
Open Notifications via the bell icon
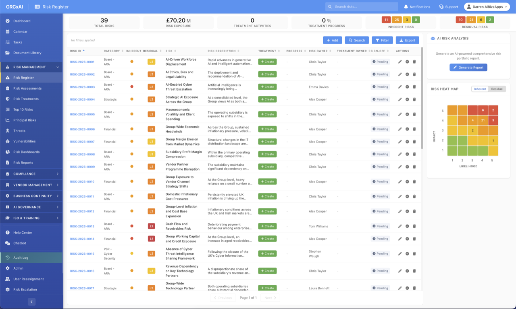(406, 7)
